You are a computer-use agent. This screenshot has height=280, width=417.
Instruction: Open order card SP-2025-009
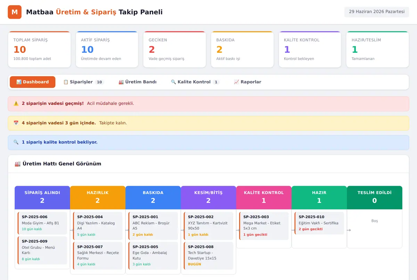coord(42,250)
